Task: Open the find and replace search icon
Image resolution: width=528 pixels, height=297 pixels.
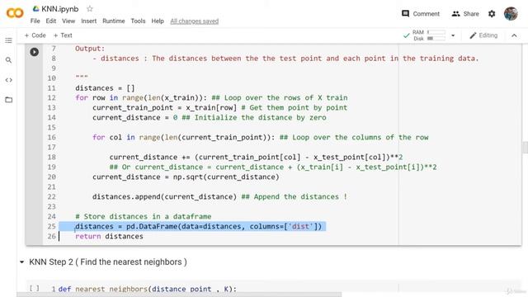Action: 9,60
